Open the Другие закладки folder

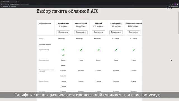click(173, 7)
